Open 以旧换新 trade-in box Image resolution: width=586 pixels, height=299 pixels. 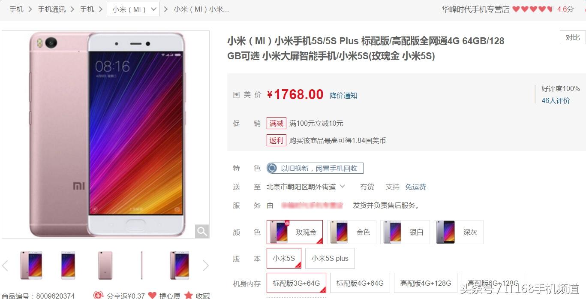pos(315,168)
